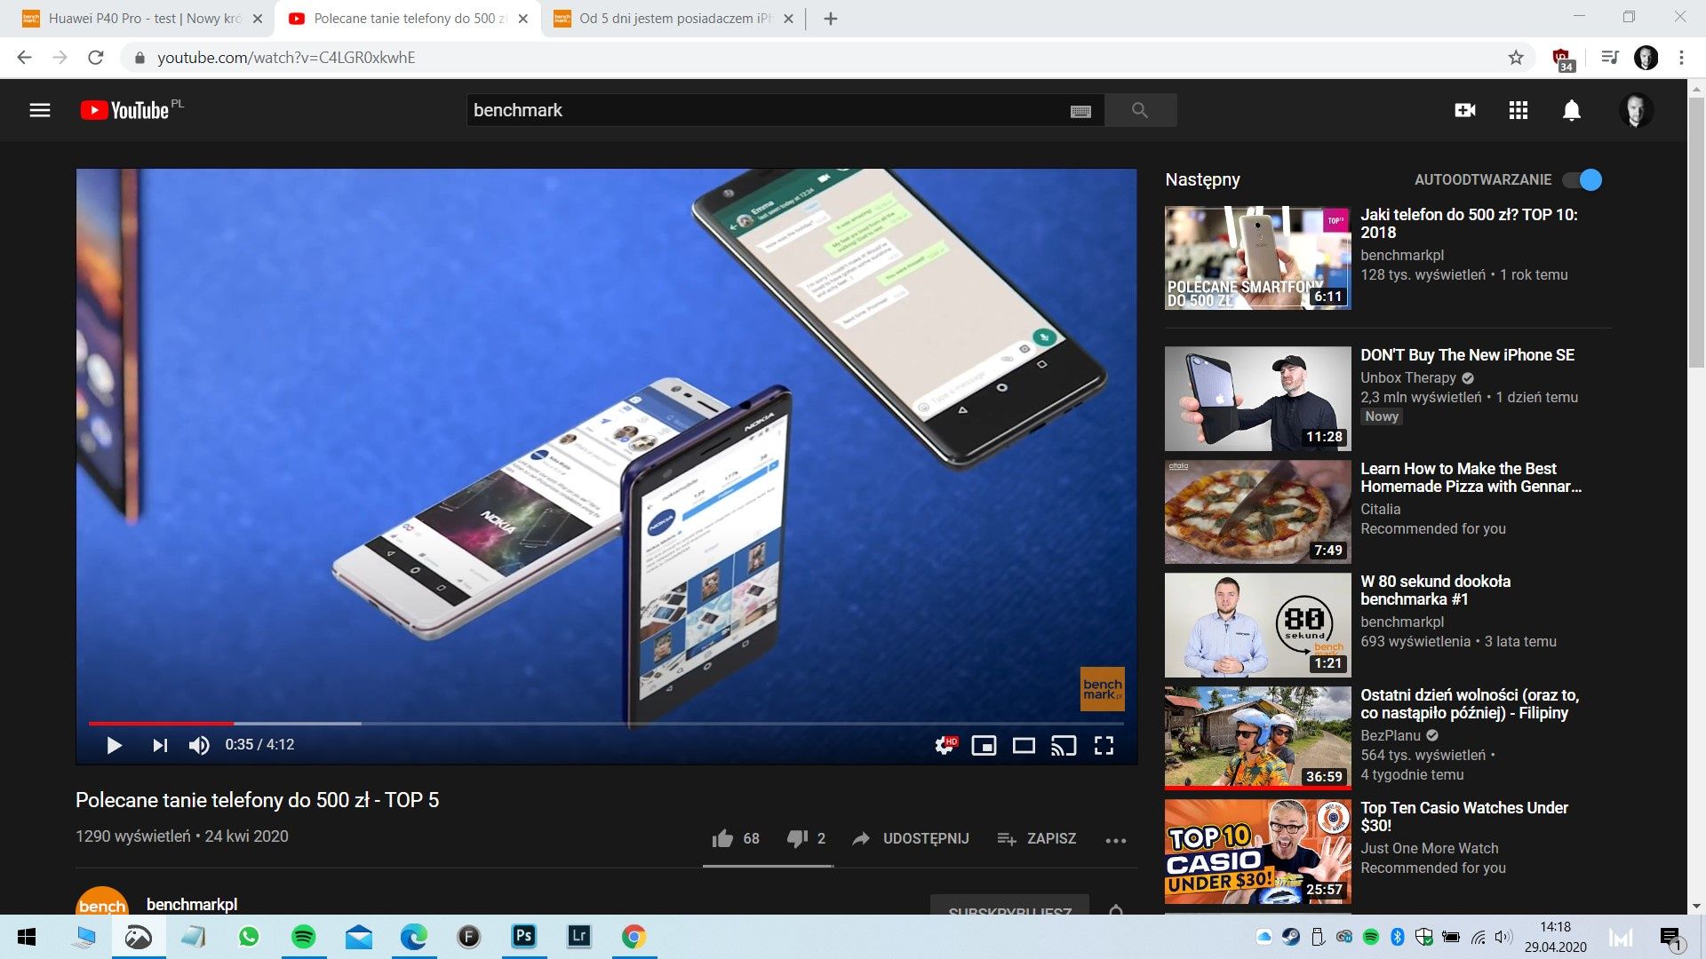Screen dimensions: 1706x959
Task: Open the Jaki telefon do 500 zł thumbnail
Action: pyautogui.click(x=1257, y=258)
